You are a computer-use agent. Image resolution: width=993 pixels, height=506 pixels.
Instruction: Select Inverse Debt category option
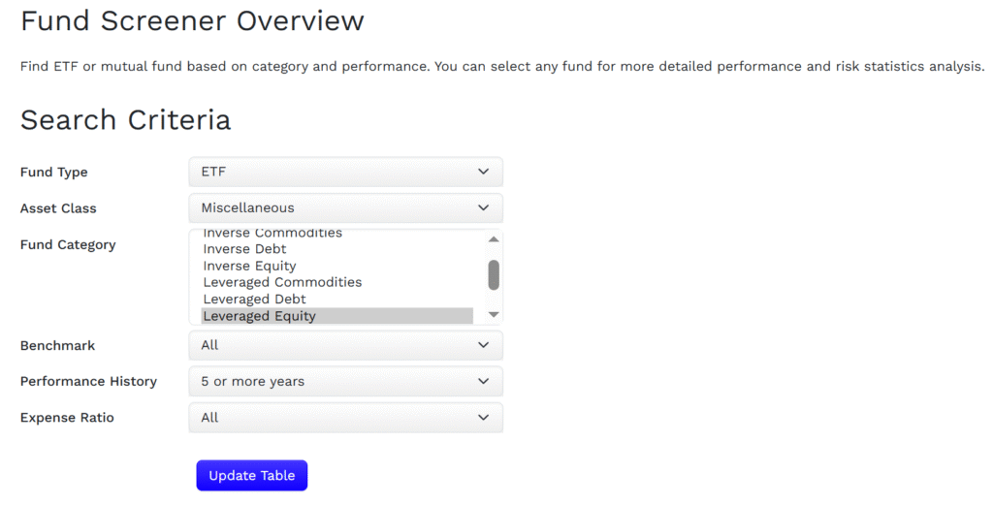point(244,249)
